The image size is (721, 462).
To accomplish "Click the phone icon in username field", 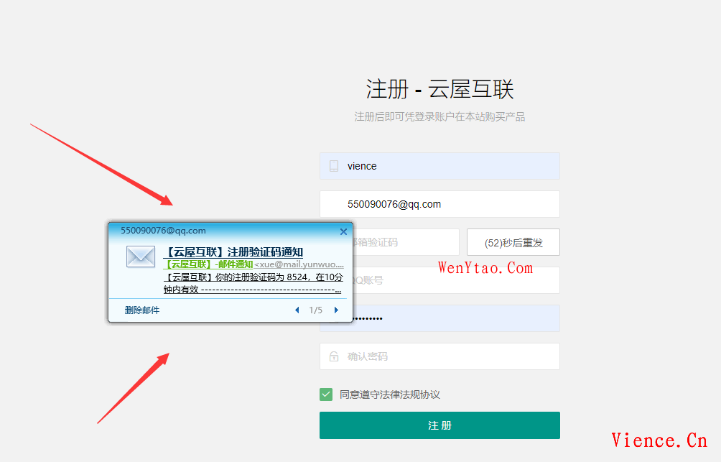I will coord(334,166).
